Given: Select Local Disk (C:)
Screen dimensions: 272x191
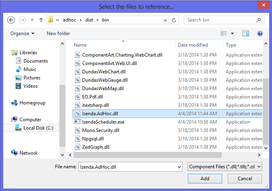Looking at the screenshot, I should [31, 128].
